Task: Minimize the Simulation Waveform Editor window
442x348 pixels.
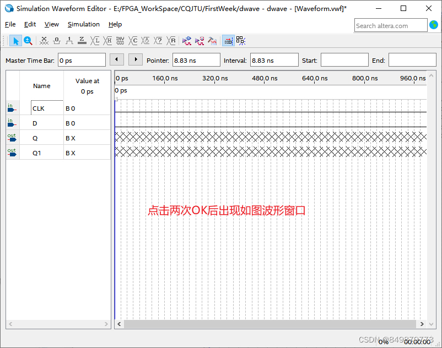Action: (379, 8)
